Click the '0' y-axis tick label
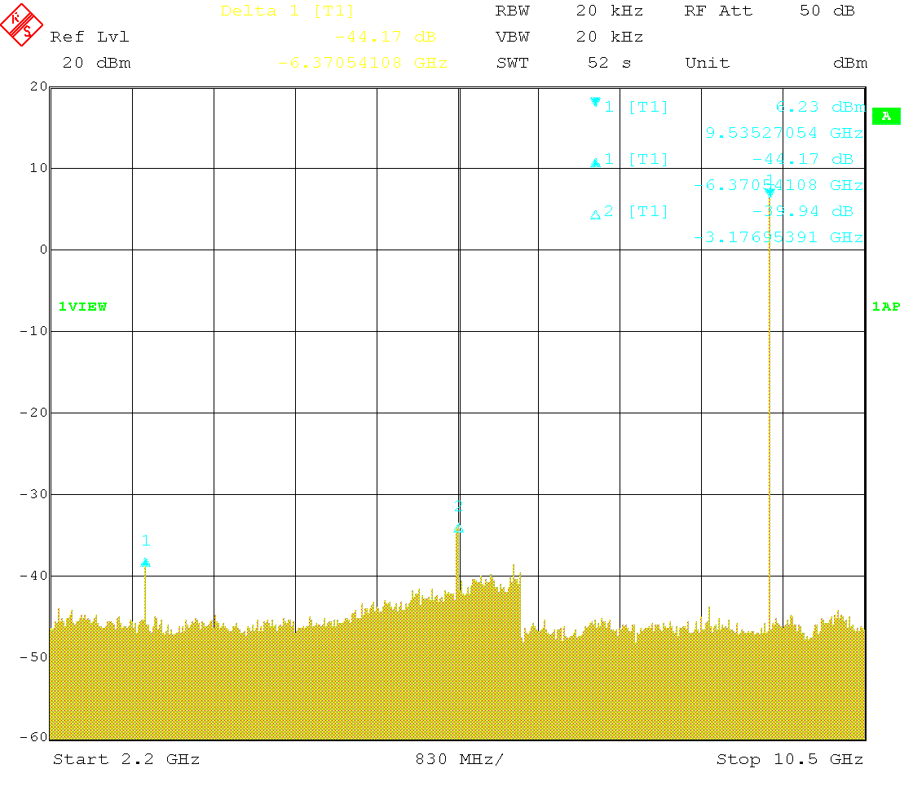Viewport: 913px width, 804px height. tap(44, 250)
